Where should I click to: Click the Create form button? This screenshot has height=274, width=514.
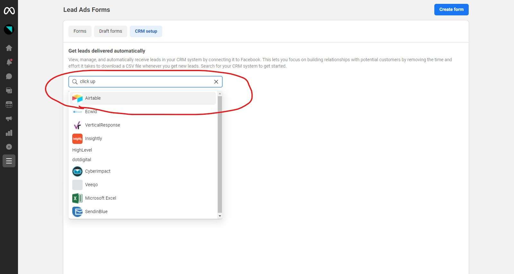coord(451,10)
